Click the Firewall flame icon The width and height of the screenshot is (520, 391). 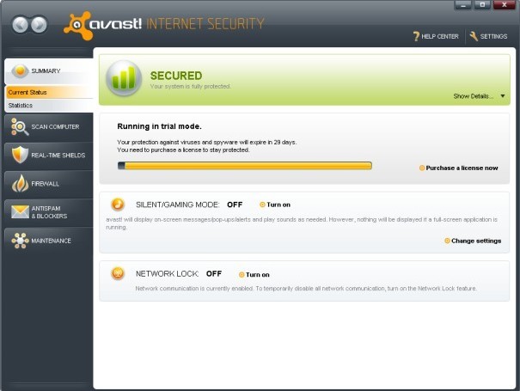coord(20,183)
